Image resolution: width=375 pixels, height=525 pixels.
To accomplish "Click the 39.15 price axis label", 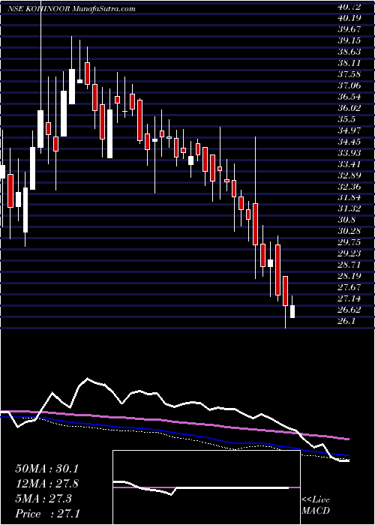I will [x=349, y=40].
